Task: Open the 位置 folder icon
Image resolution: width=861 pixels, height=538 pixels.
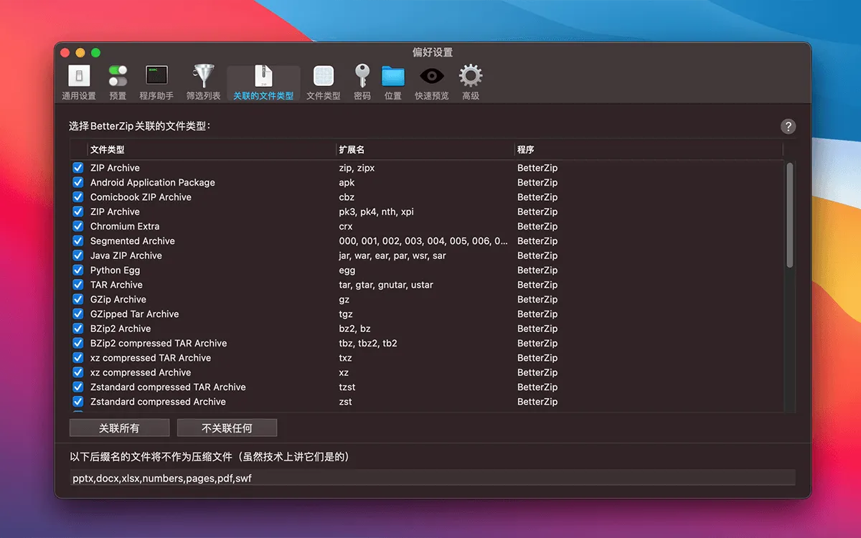Action: coord(392,76)
